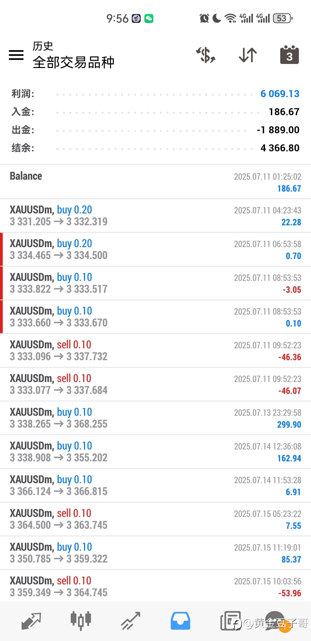Expand the Balance 186.67 deposit entry
311x641 pixels.
tap(155, 182)
